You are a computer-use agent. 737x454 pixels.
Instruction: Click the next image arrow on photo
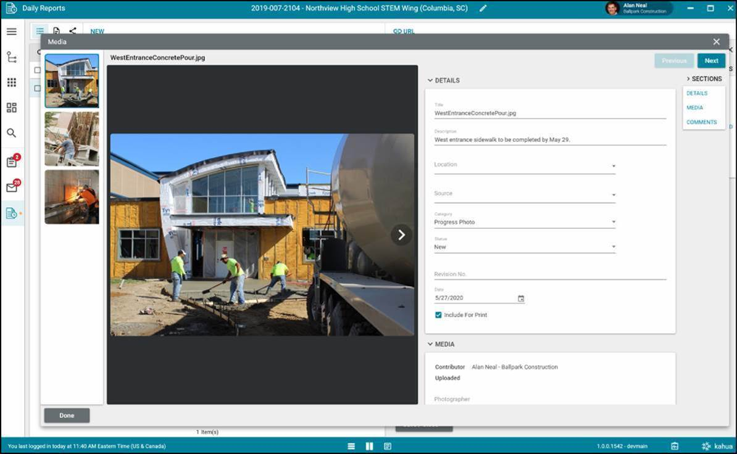(x=401, y=234)
